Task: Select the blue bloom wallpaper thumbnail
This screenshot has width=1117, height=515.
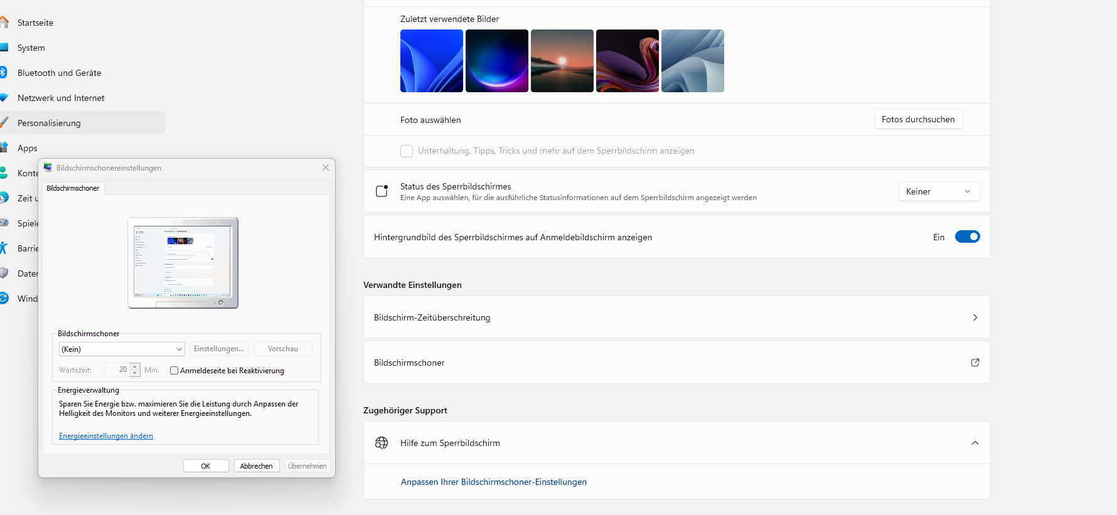Action: tap(432, 61)
